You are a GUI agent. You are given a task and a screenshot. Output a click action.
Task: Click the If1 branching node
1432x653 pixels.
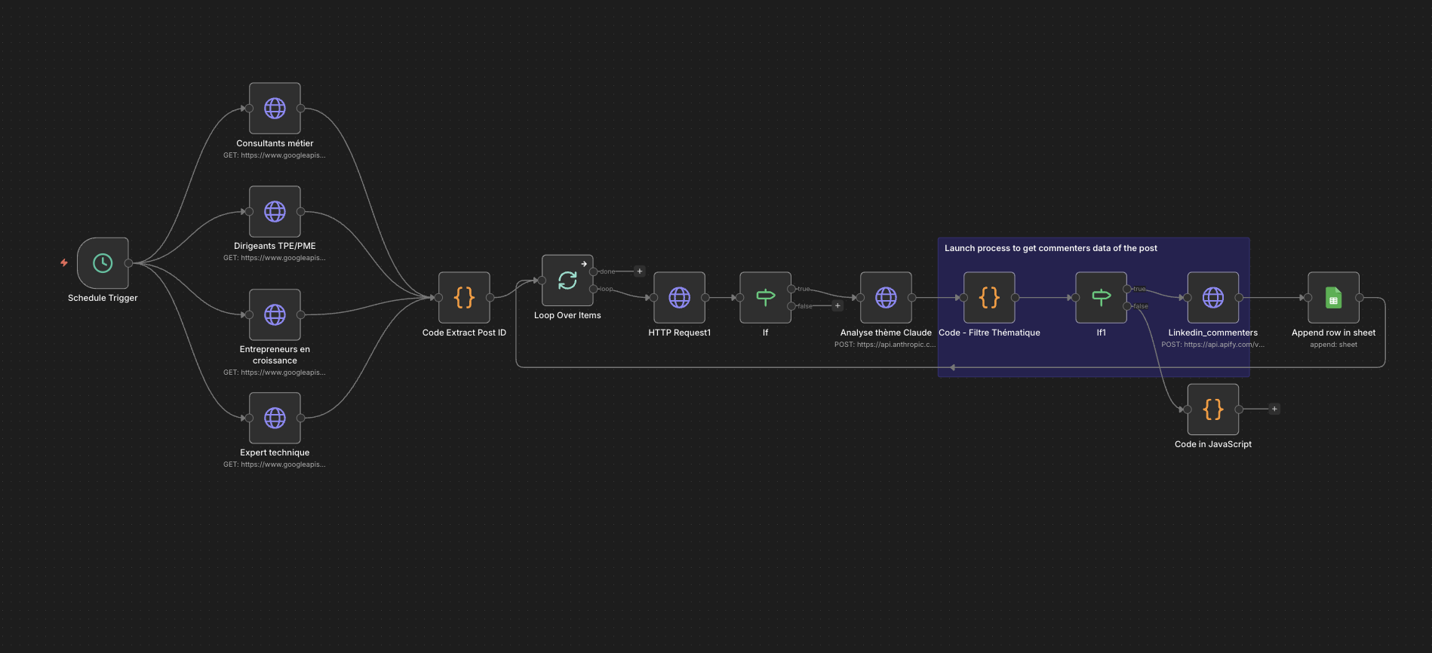coord(1101,298)
